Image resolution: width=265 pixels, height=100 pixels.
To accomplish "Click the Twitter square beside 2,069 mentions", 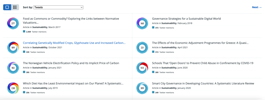I will click(24, 31).
